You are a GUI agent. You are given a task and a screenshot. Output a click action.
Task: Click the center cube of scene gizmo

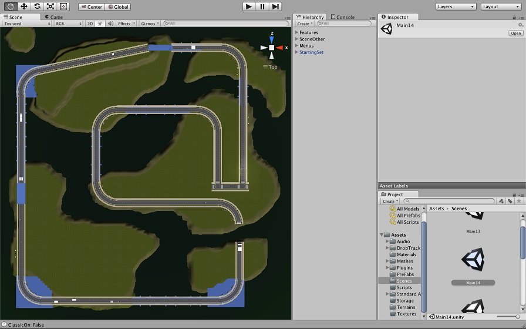pos(272,48)
